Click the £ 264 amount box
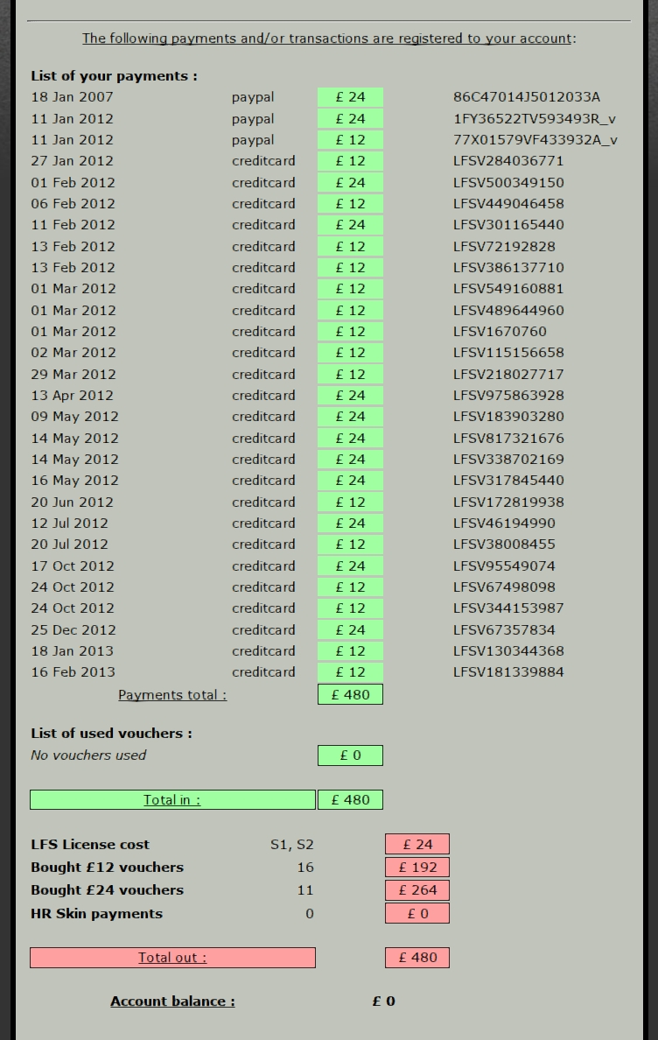This screenshot has height=1040, width=658. 417,890
